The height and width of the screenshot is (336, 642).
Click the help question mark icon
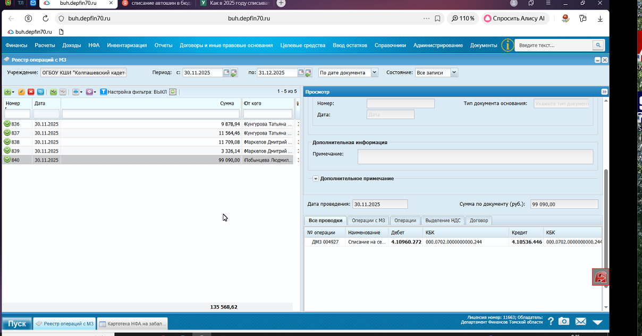(551, 321)
